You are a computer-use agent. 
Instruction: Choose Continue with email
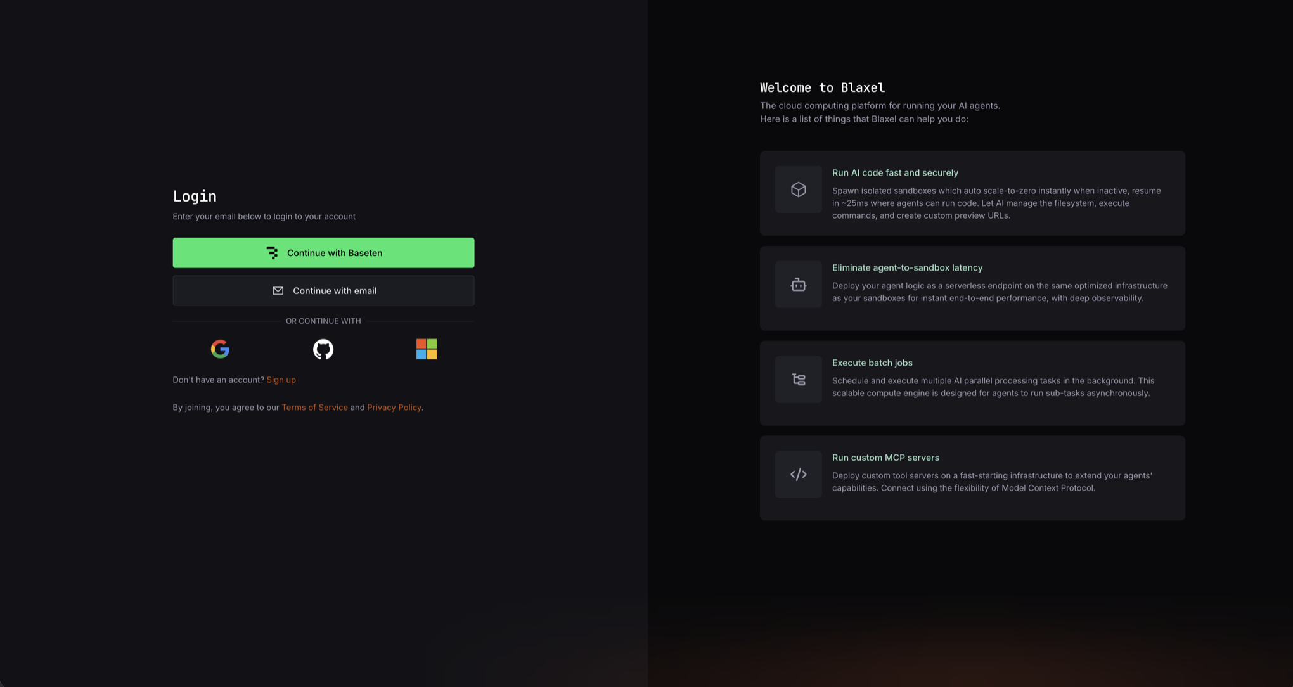pyautogui.click(x=323, y=290)
